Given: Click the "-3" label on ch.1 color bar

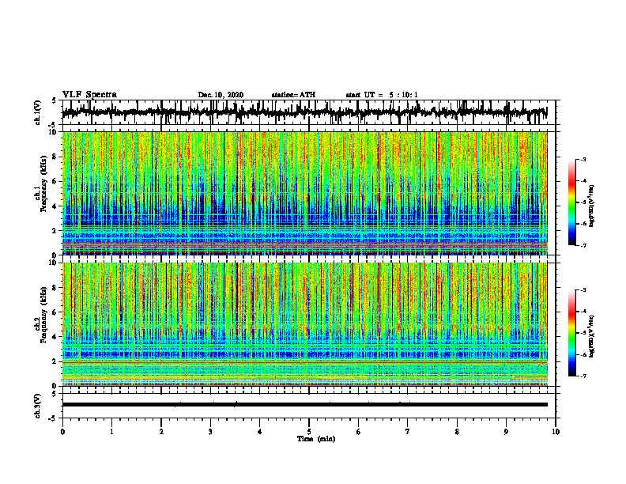Looking at the screenshot, I should (x=583, y=160).
